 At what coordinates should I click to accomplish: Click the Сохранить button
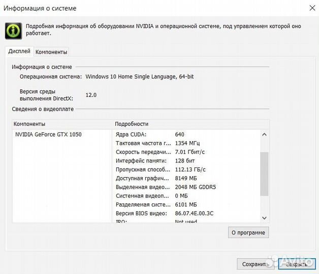(x=256, y=264)
